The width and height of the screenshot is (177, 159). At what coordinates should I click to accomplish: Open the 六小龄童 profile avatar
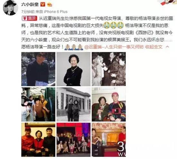coord(10,8)
